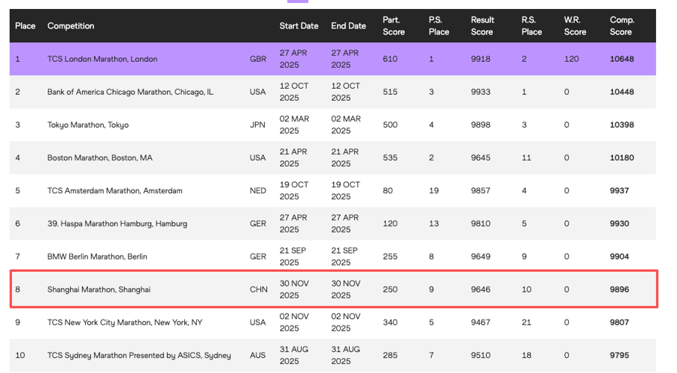Screen dimensions: 677x373
Task: Sort by the Competition column header
Action: coord(71,26)
